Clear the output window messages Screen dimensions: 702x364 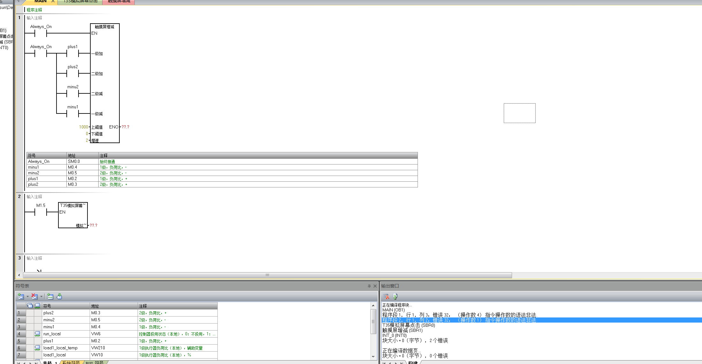386,296
